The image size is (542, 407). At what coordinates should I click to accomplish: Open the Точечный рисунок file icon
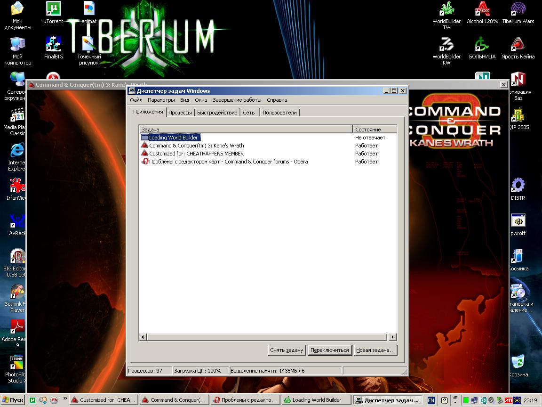coord(89,51)
